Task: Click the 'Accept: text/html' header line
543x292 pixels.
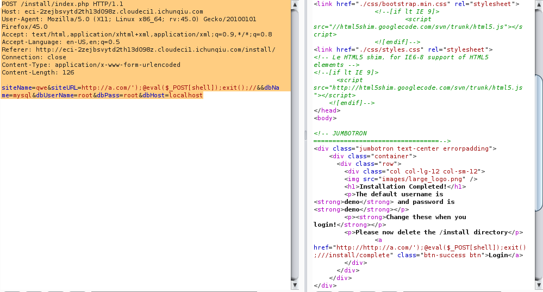Action: click(x=137, y=35)
